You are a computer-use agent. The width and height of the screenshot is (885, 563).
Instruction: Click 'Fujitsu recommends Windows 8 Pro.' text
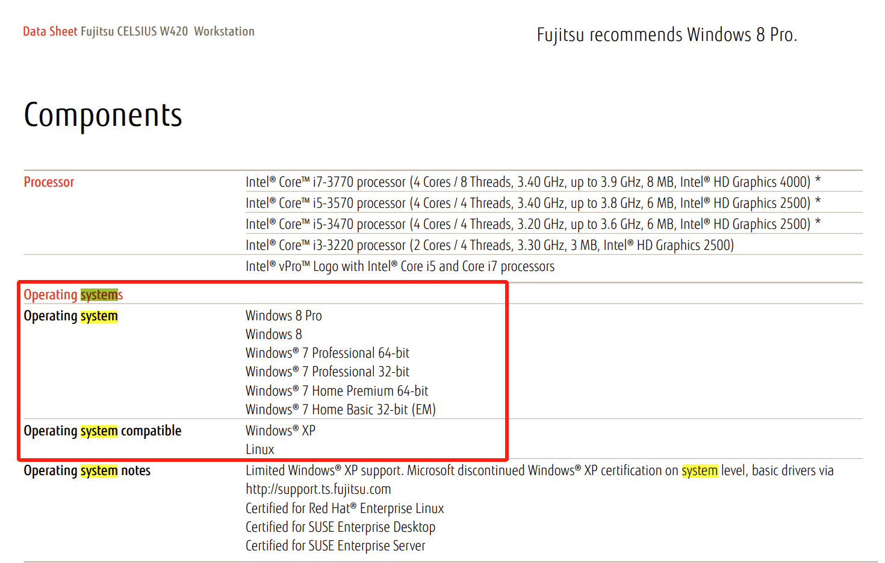click(x=667, y=35)
